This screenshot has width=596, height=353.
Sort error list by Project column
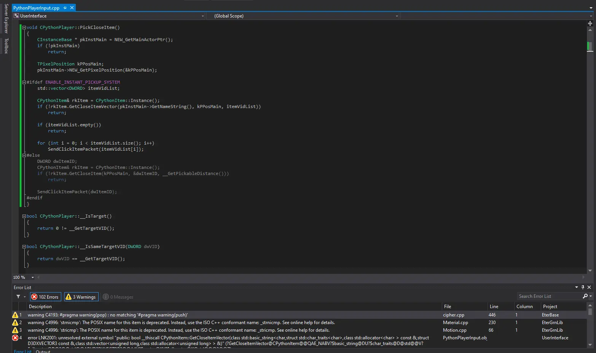550,307
